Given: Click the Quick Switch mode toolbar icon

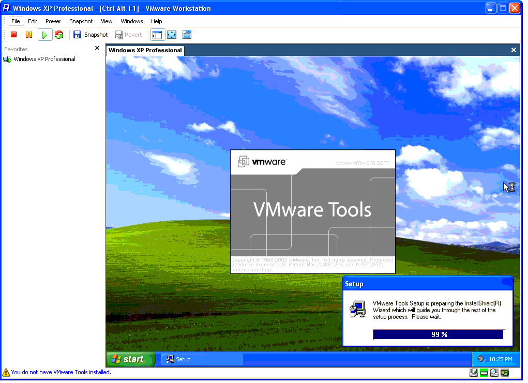Looking at the screenshot, I should point(187,35).
